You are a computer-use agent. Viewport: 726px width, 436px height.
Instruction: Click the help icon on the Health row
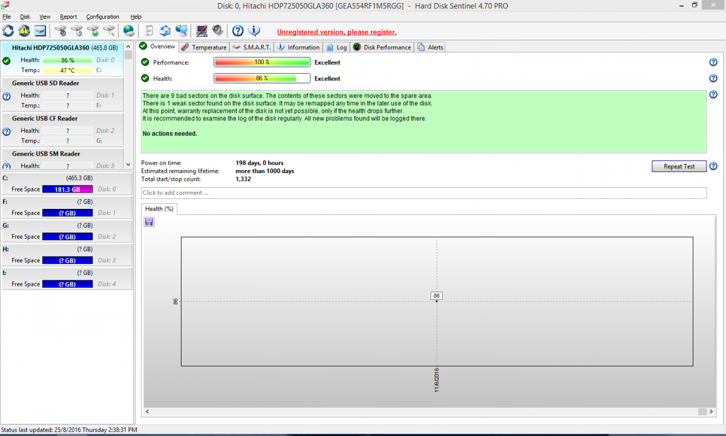(x=713, y=78)
